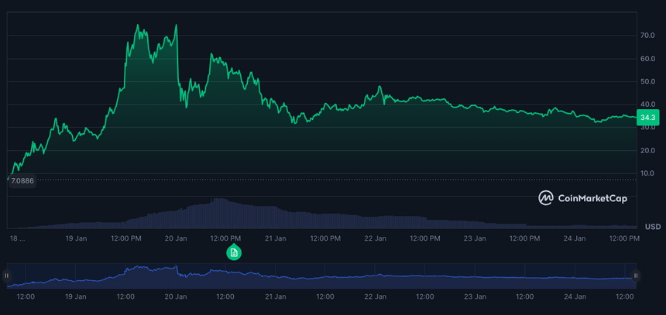Click the right range navigator handle
Image resolution: width=666 pixels, height=315 pixels.
click(x=636, y=275)
